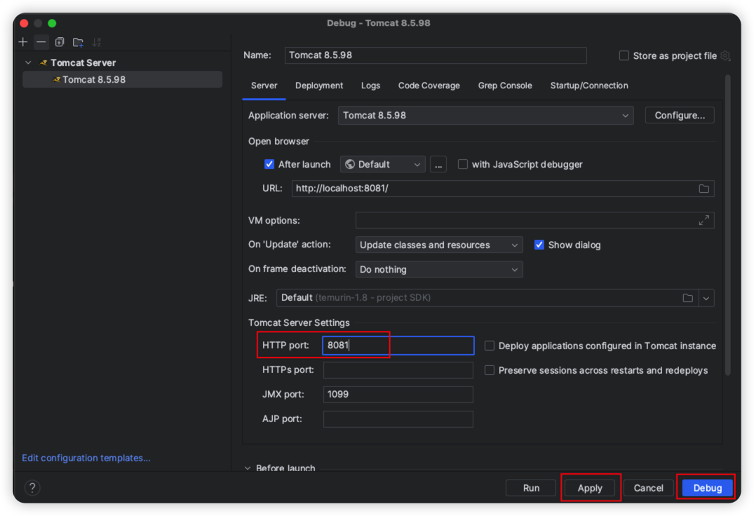This screenshot has height=516, width=754.
Task: Sort configurations alphabetically
Action: coord(97,42)
